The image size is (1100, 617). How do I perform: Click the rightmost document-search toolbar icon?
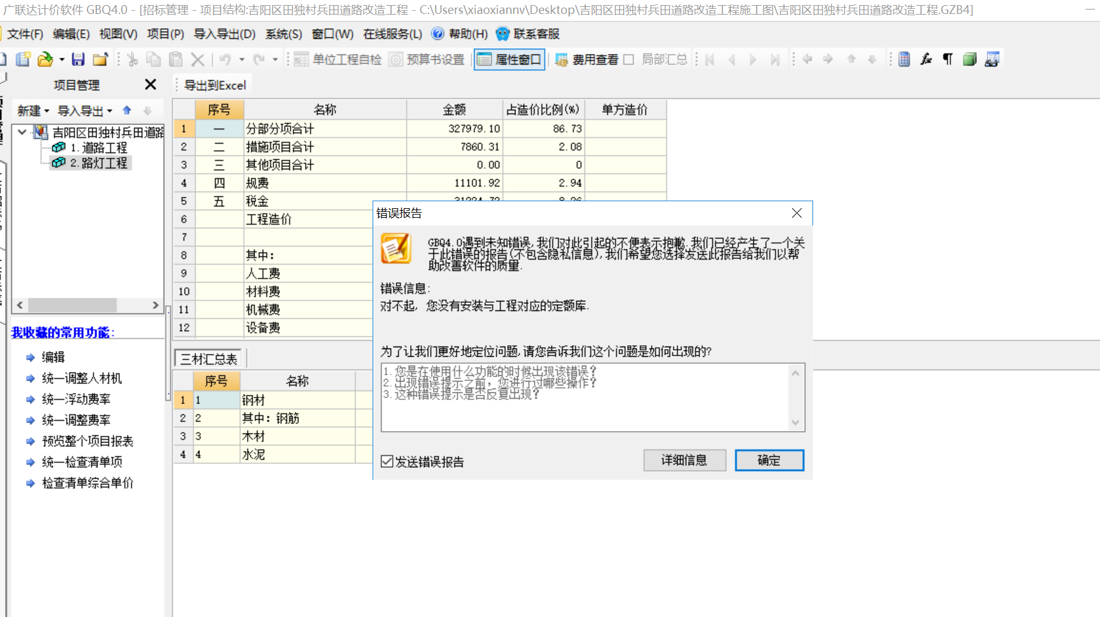(x=992, y=59)
